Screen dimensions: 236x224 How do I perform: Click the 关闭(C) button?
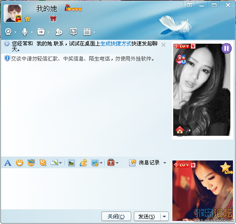(x=116, y=217)
